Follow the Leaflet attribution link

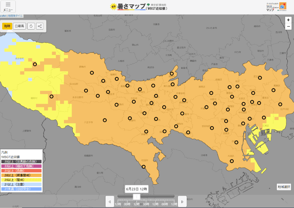pos(3,16)
